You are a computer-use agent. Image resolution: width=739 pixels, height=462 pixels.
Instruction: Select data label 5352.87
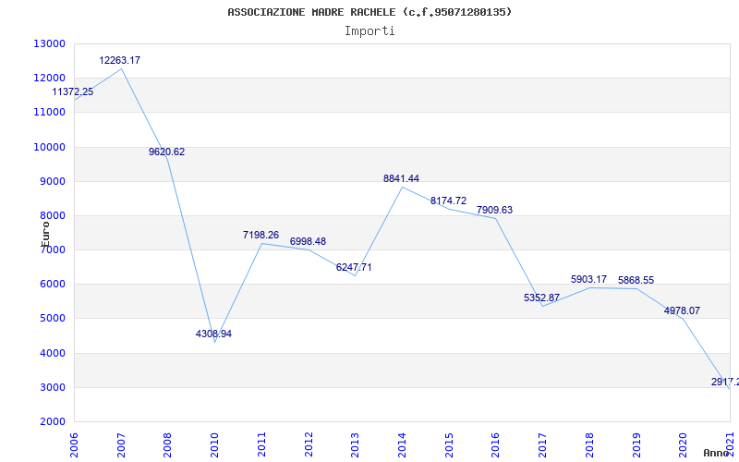click(541, 298)
